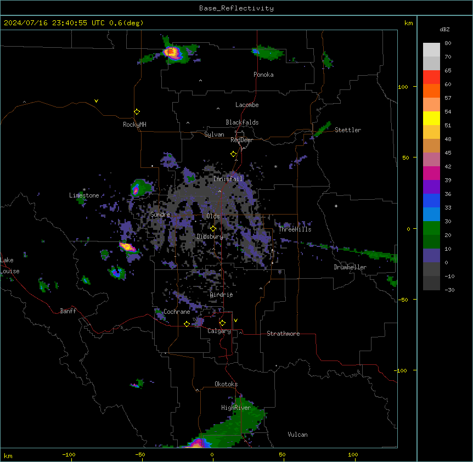This screenshot has height=462, width=473.
Task: Click the Blackfalds city label
Action: tap(242, 122)
